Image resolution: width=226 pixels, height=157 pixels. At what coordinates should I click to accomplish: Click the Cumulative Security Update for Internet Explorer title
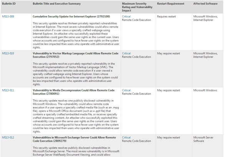pyautogui.click(x=71, y=17)
